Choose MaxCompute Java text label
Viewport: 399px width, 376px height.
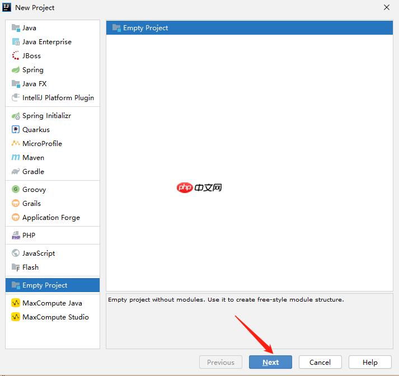pos(52,303)
